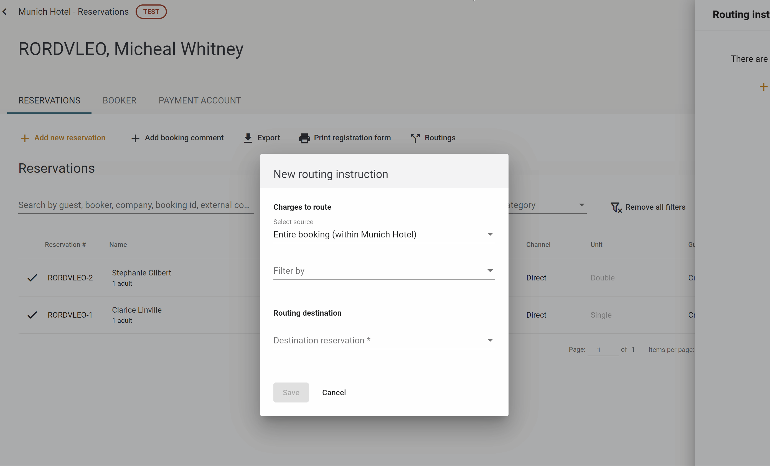This screenshot has width=770, height=466.
Task: Open the Destination reservation dropdown
Action: point(384,340)
